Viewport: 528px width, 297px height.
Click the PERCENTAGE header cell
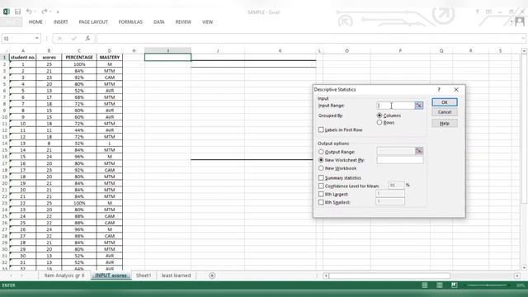[x=79, y=57]
